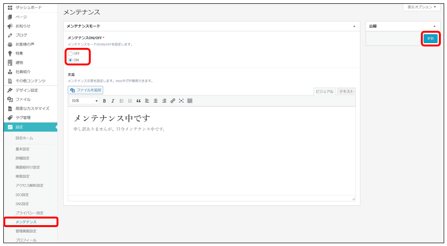The image size is (447, 246).
Task: Click the 更新 update button
Action: click(430, 38)
